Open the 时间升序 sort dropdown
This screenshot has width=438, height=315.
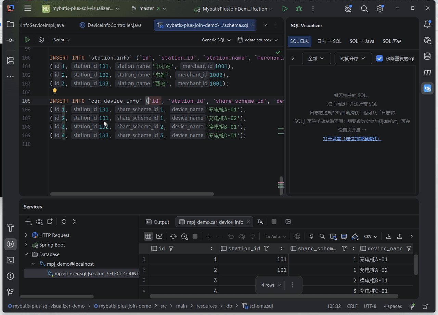coord(353,59)
